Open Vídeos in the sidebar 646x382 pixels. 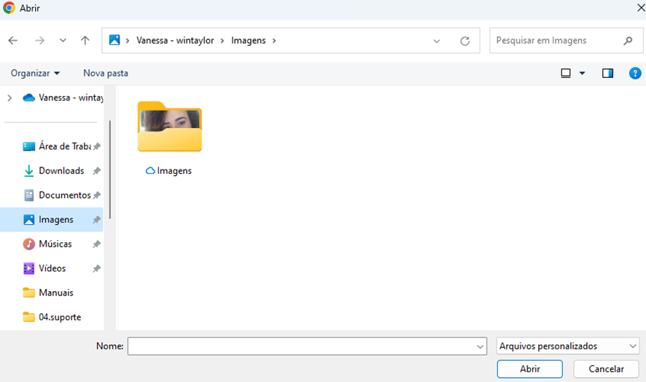[x=52, y=268]
